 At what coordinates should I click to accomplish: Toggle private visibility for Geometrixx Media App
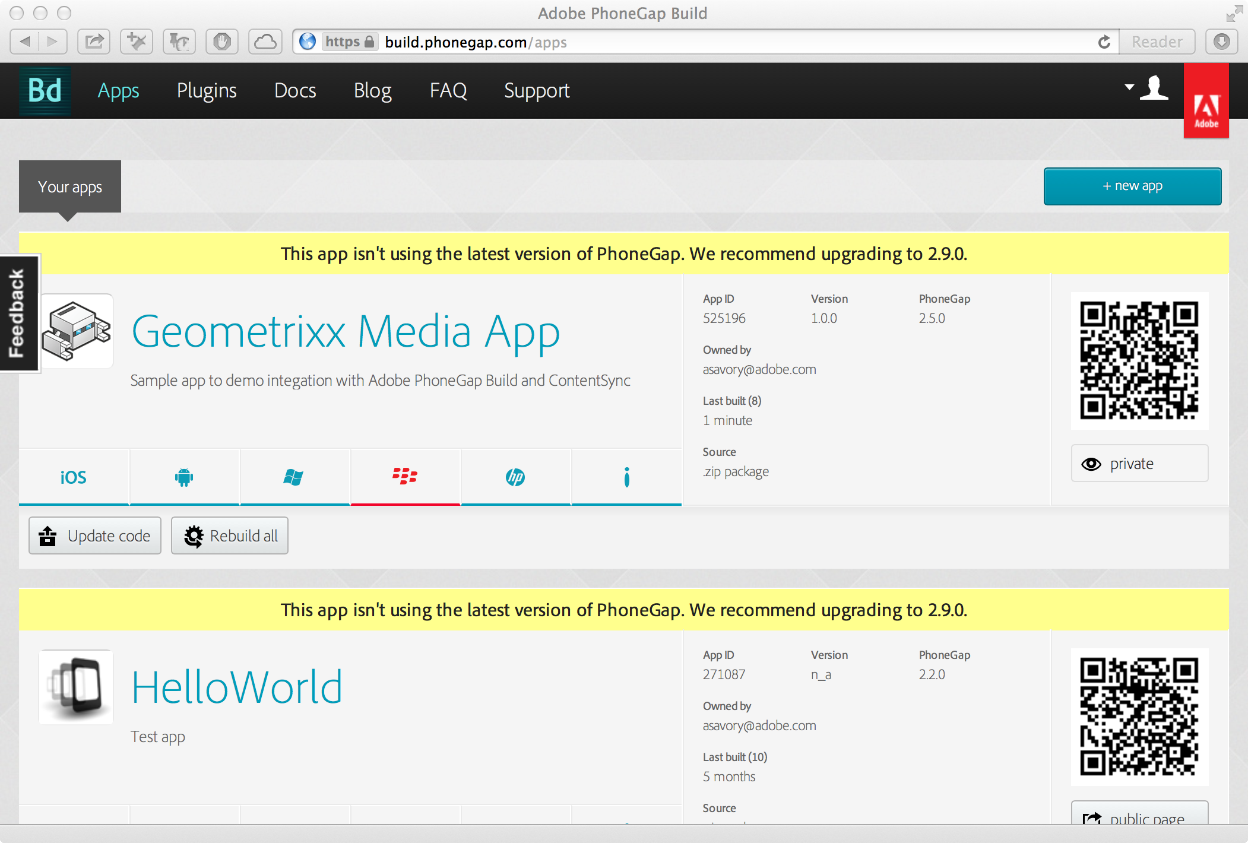1139,463
